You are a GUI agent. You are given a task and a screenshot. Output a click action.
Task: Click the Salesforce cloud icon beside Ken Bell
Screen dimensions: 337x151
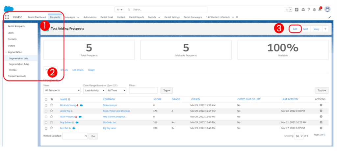pyautogui.click(x=74, y=128)
